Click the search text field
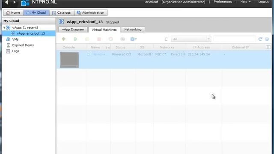 coord(235,39)
